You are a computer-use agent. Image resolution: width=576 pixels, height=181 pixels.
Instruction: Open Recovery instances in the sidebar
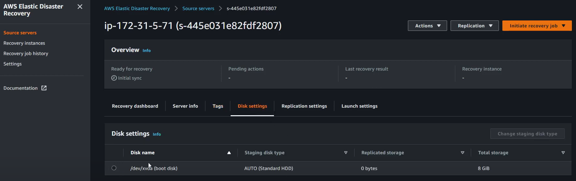click(x=24, y=43)
